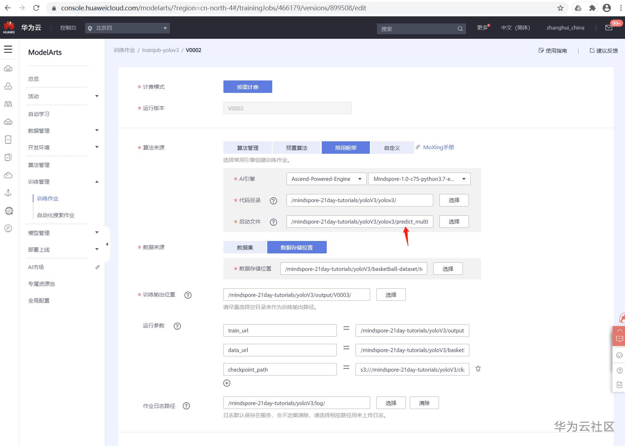Select the 常用框架 tab
This screenshot has width=625, height=446.
[346, 148]
